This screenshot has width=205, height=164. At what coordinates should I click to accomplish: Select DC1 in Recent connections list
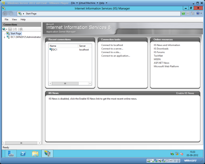[x=55, y=50]
